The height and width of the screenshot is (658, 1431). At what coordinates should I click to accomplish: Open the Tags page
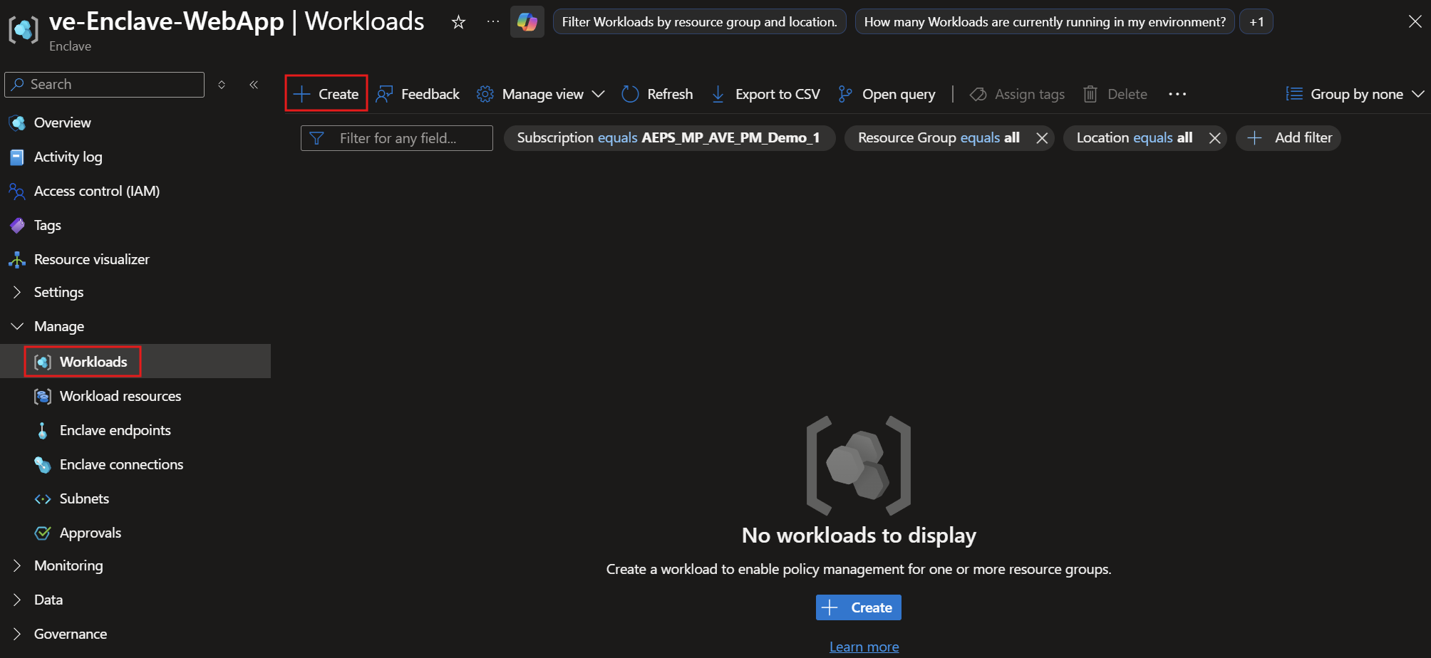click(48, 225)
